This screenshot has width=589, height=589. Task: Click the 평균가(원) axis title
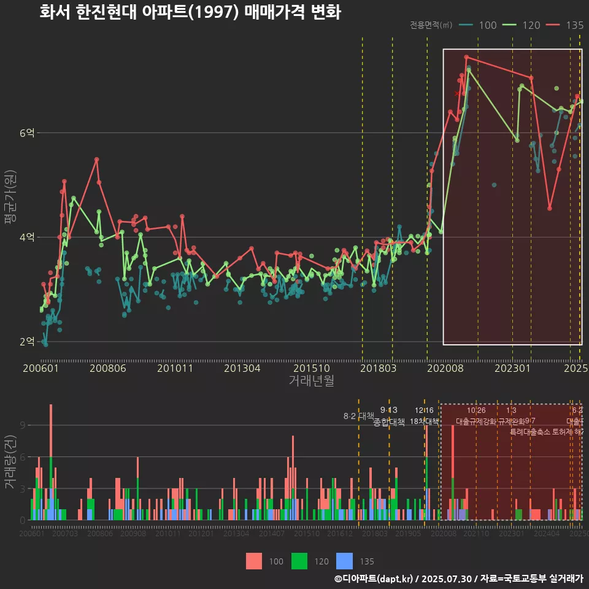(10, 197)
